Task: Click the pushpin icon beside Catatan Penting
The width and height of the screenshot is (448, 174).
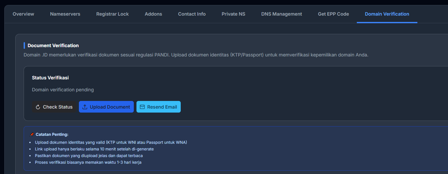Action: (x=32, y=134)
